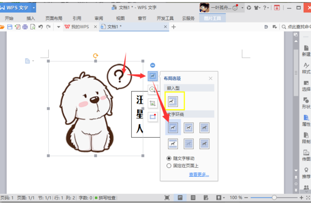Viewport: 311px width, 207px height.
Task: Click the zoom magnifier icon beside image
Action: click(152, 90)
